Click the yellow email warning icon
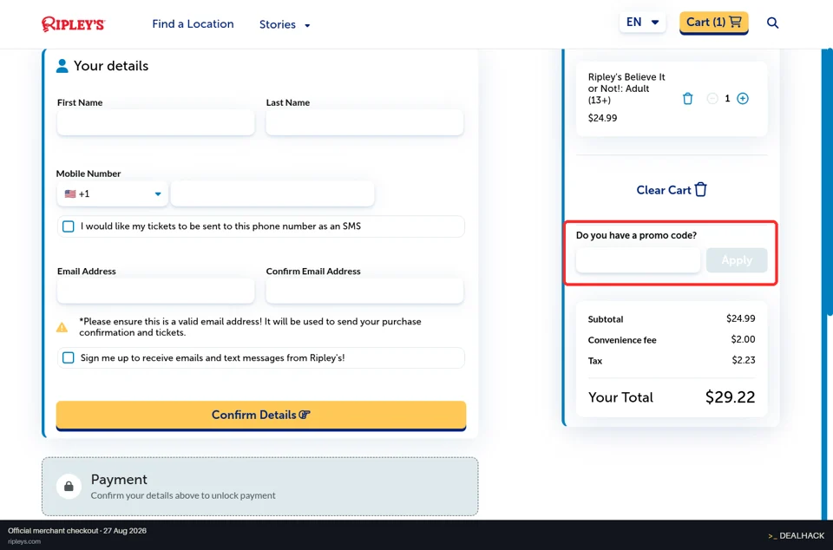The width and height of the screenshot is (833, 550). [62, 327]
